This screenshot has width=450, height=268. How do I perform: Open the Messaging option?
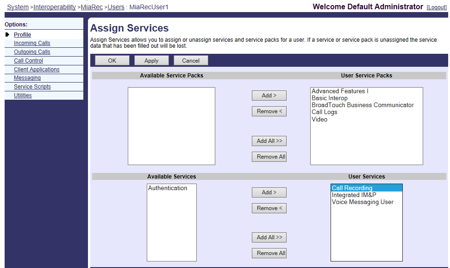coord(27,78)
